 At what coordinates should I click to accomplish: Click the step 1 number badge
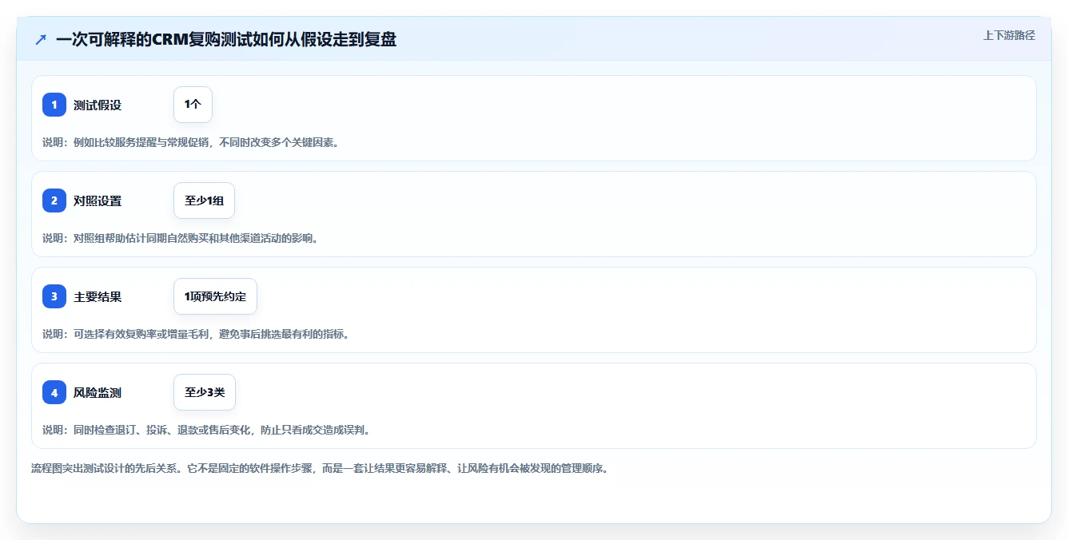[x=54, y=105]
